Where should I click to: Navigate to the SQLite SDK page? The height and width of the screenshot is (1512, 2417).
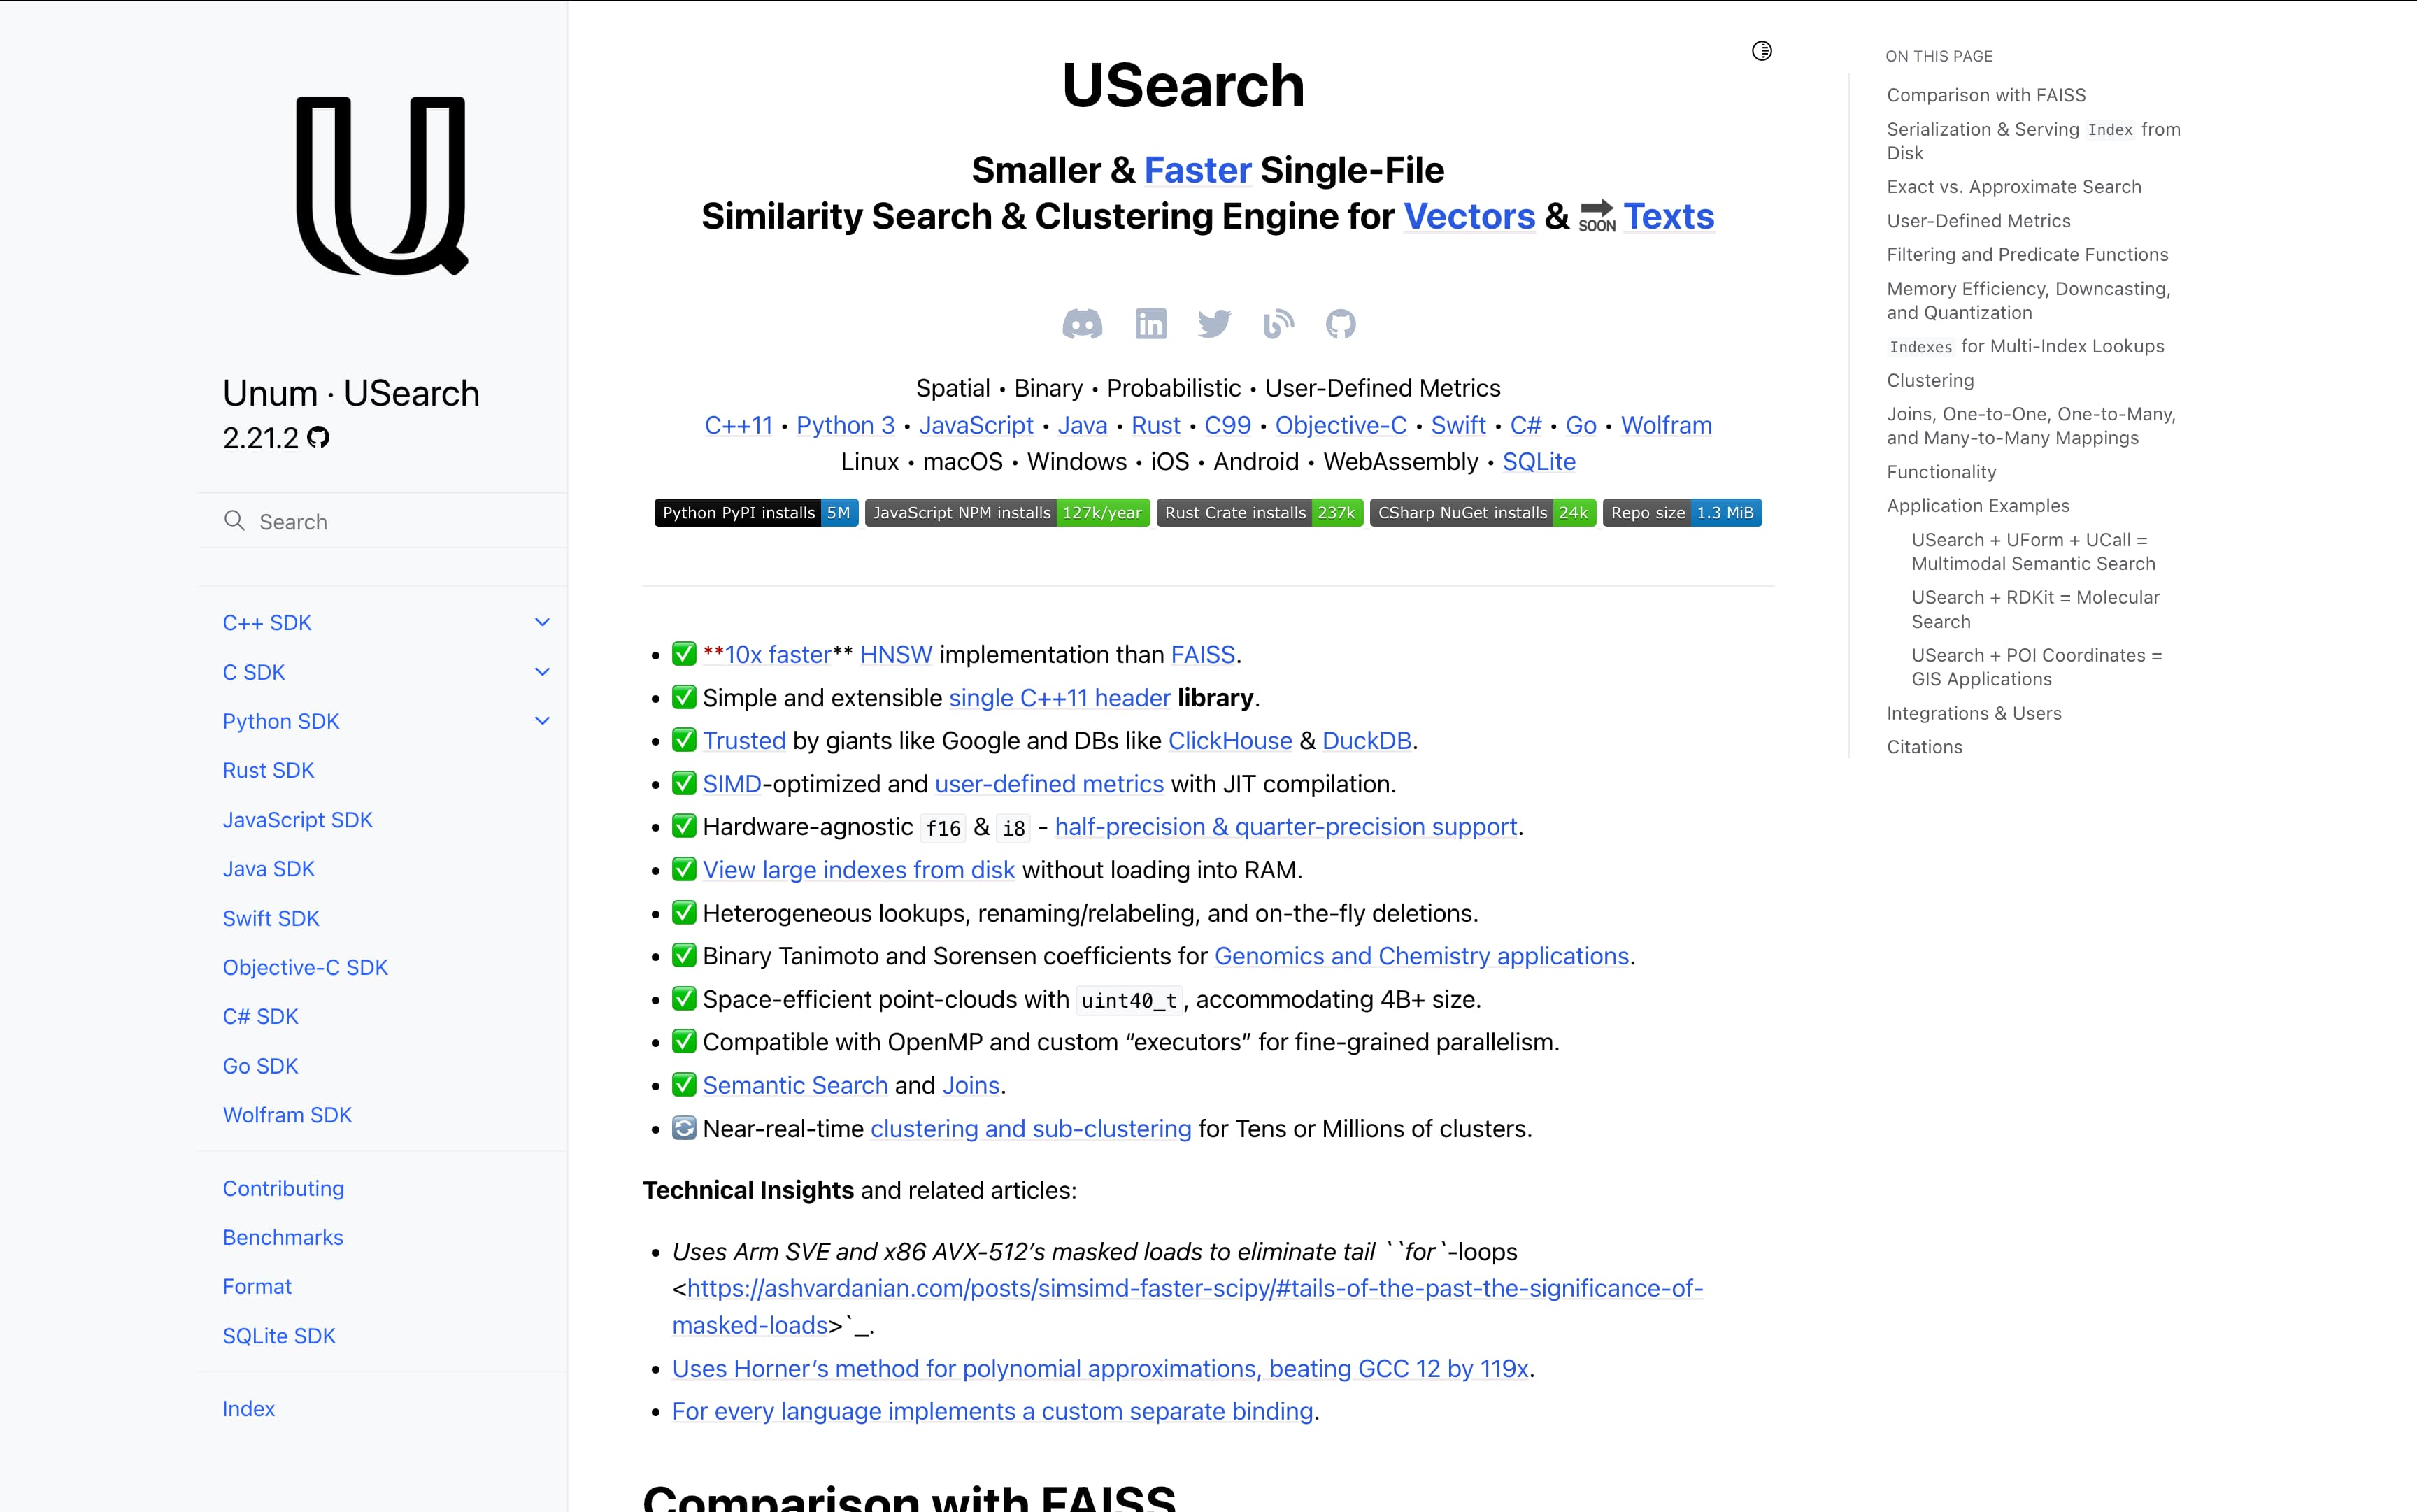tap(279, 1335)
